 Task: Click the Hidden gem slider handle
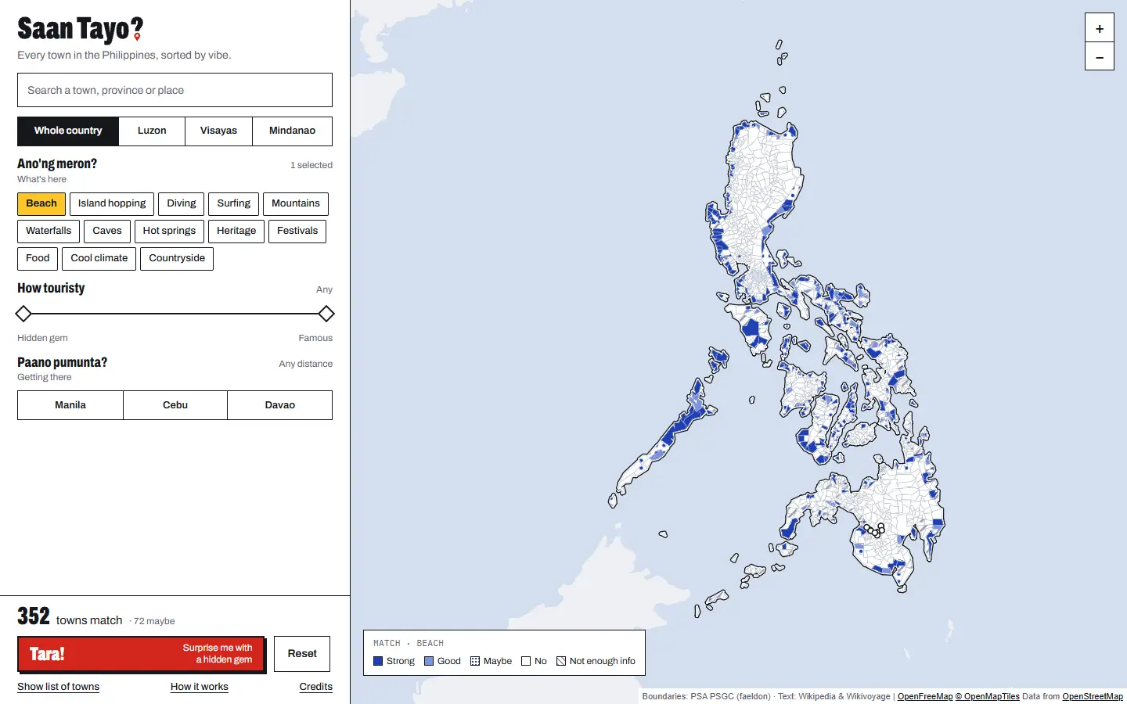(23, 314)
